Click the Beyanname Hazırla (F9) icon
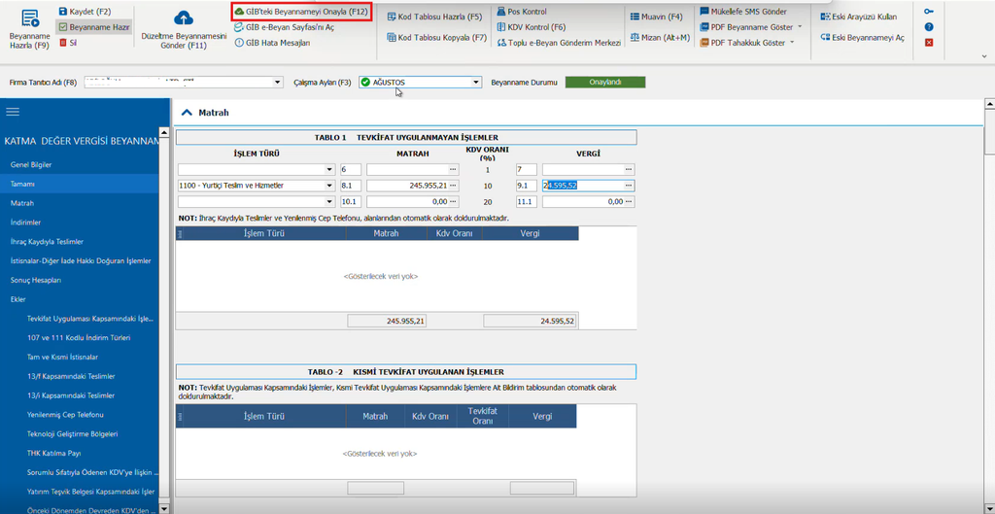This screenshot has width=995, height=514. click(x=29, y=19)
